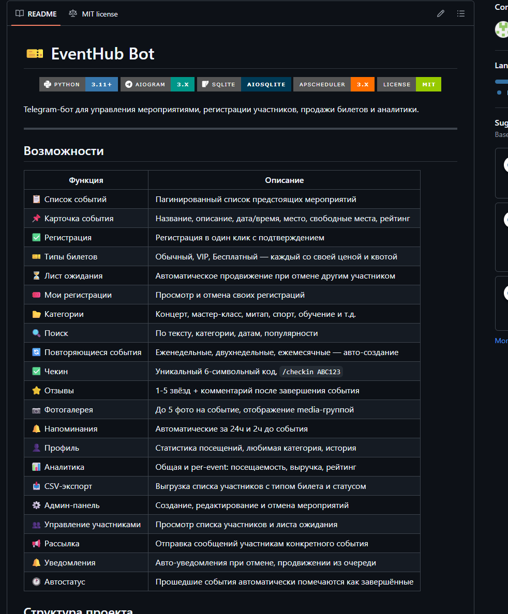Click cell 'Просмотр списка участников и листа ожидания'
The height and width of the screenshot is (614, 508).
pos(284,525)
